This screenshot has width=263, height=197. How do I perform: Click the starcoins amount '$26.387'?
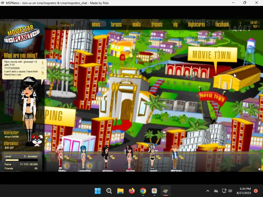point(9,147)
